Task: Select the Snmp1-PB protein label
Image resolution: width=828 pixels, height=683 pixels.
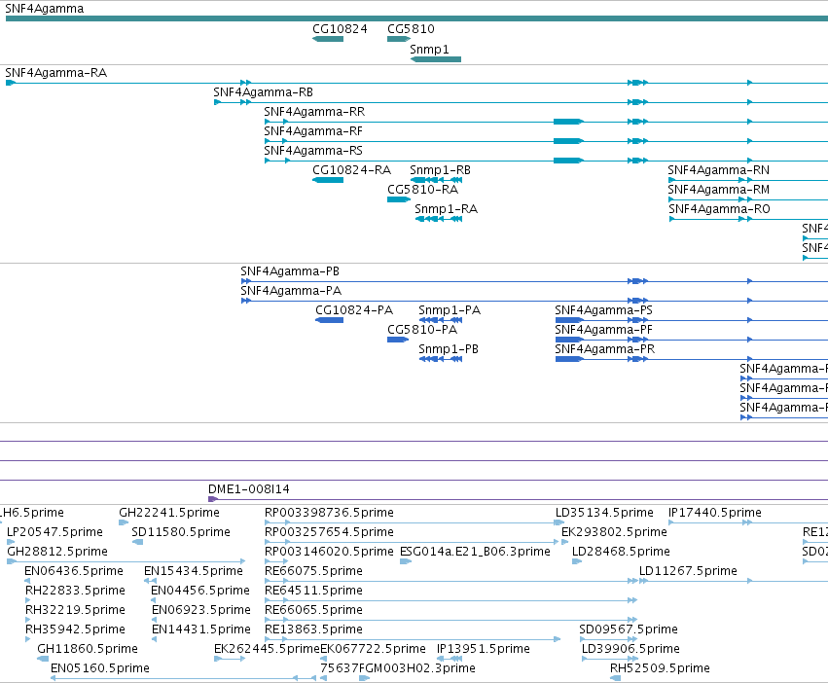Action: [x=449, y=349]
